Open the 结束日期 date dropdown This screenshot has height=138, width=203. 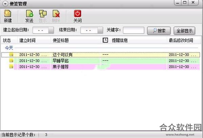100,31
